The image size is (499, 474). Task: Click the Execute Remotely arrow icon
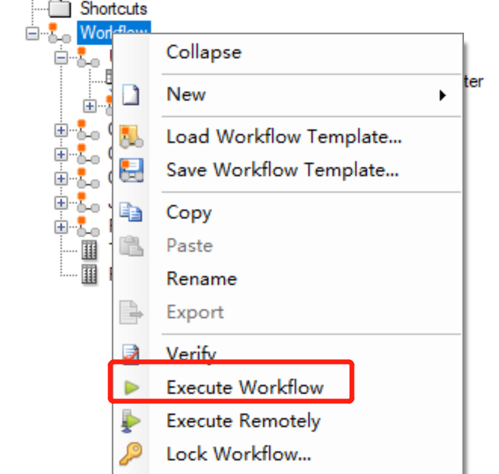pyautogui.click(x=130, y=421)
